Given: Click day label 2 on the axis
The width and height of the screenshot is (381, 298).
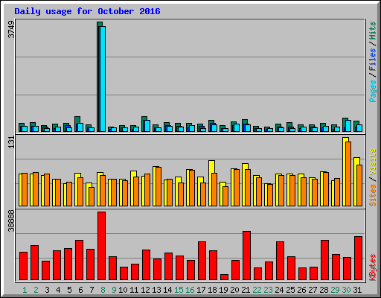Looking at the screenshot, I should pos(36,290).
